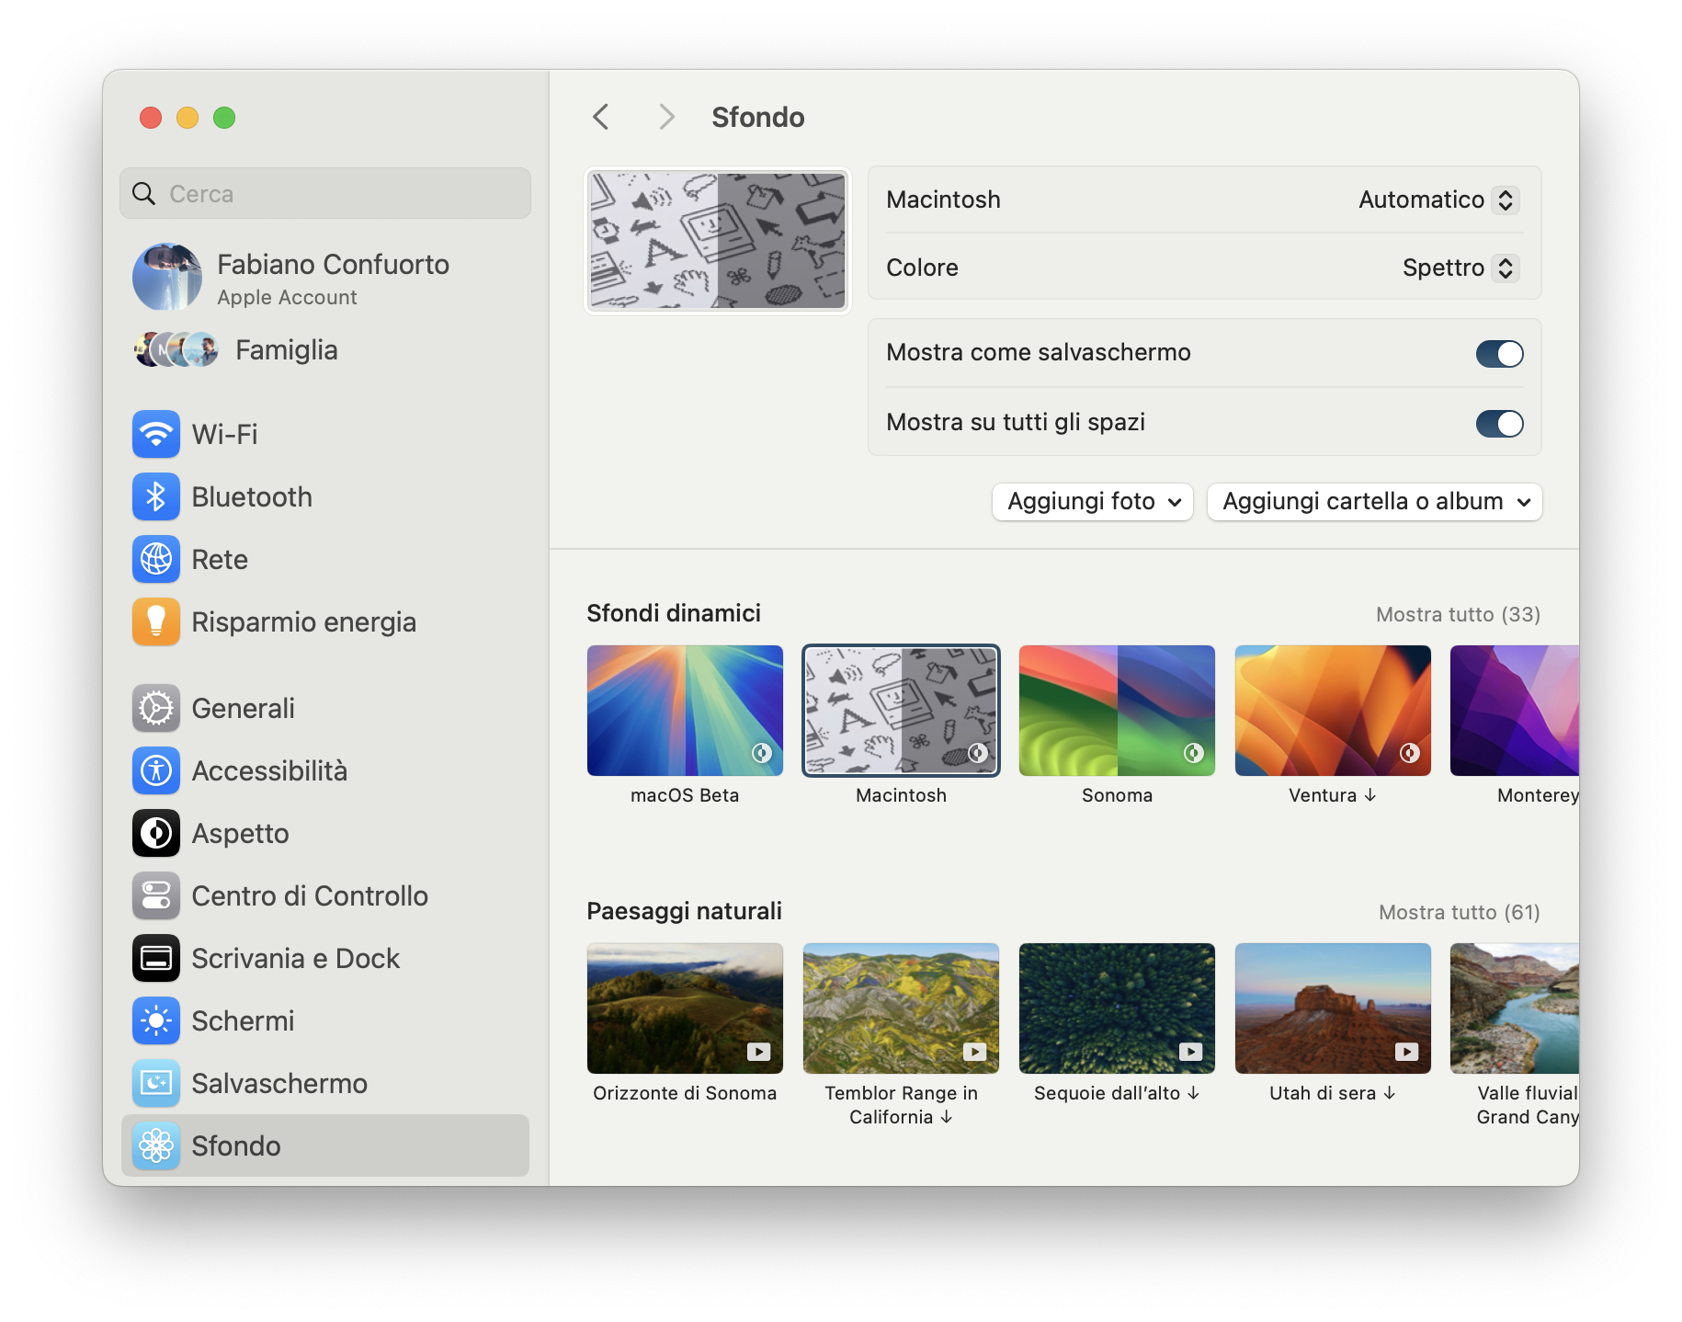Image resolution: width=1682 pixels, height=1322 pixels.
Task: Select Valle fluviale Grand Canyon wallpaper
Action: coord(1515,1009)
